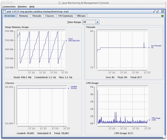Click the 40,000 classes axis label

click(x=9, y=87)
